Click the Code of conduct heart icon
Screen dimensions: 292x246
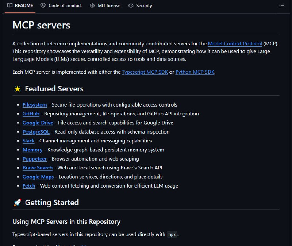(43, 5)
